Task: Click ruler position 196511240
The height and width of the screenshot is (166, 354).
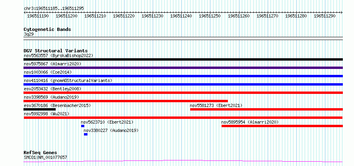Action: 181,16
